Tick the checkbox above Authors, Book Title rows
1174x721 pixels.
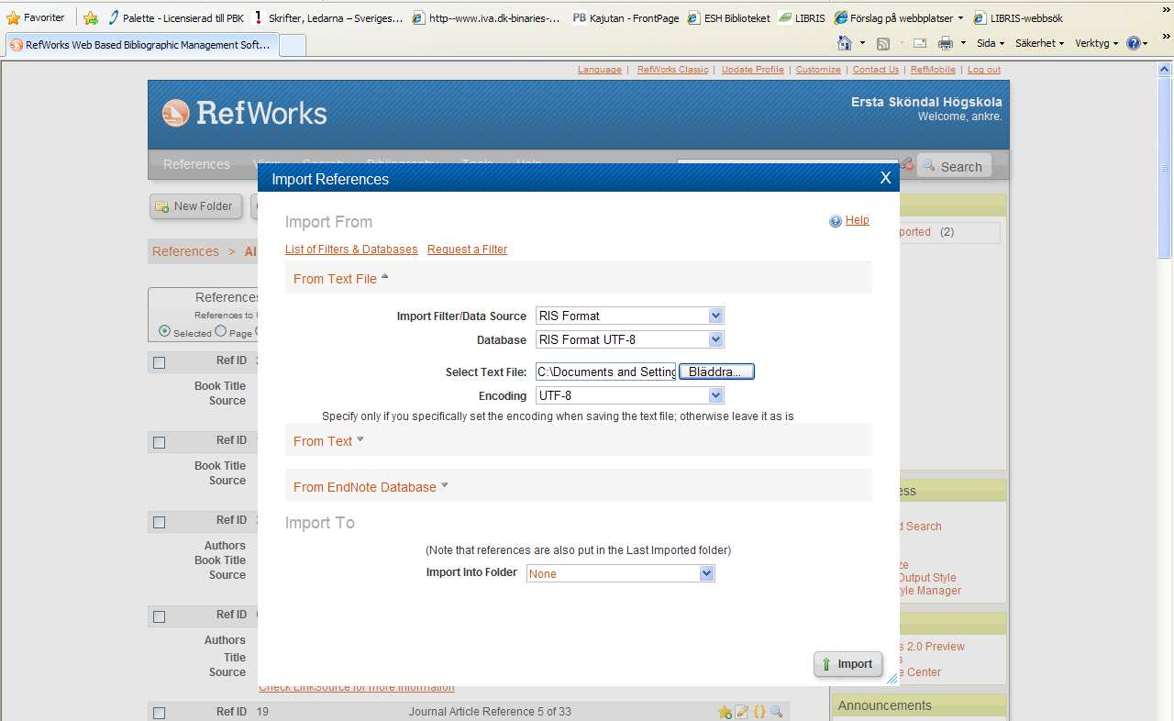point(159,522)
